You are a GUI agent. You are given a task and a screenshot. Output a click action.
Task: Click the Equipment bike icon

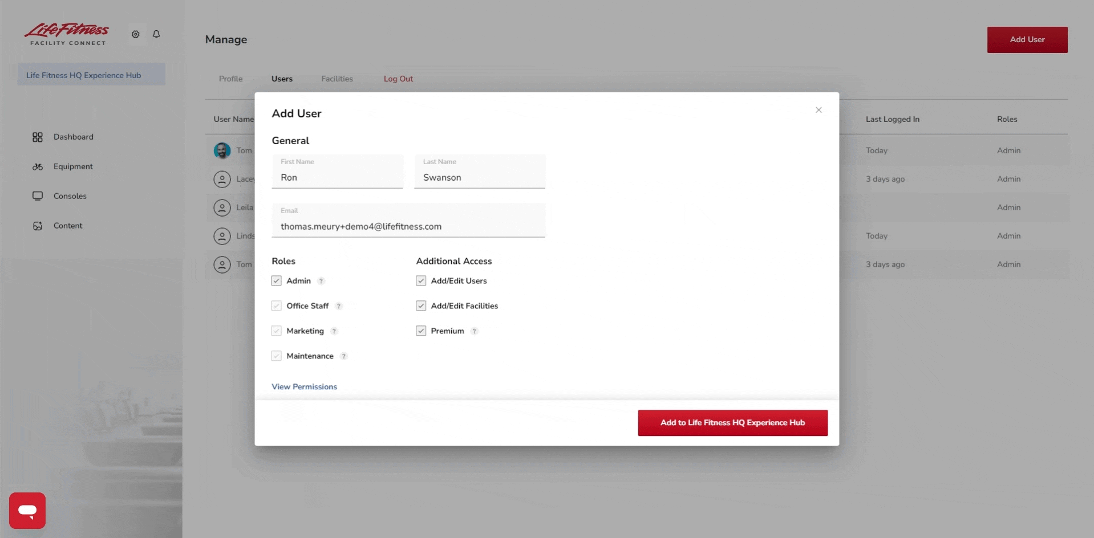[x=38, y=167]
